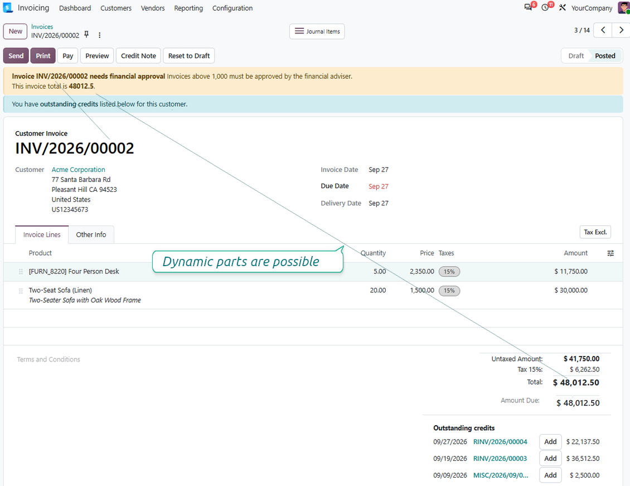The width and height of the screenshot is (630, 486).
Task: Open the Vendors menu
Action: pyautogui.click(x=153, y=8)
